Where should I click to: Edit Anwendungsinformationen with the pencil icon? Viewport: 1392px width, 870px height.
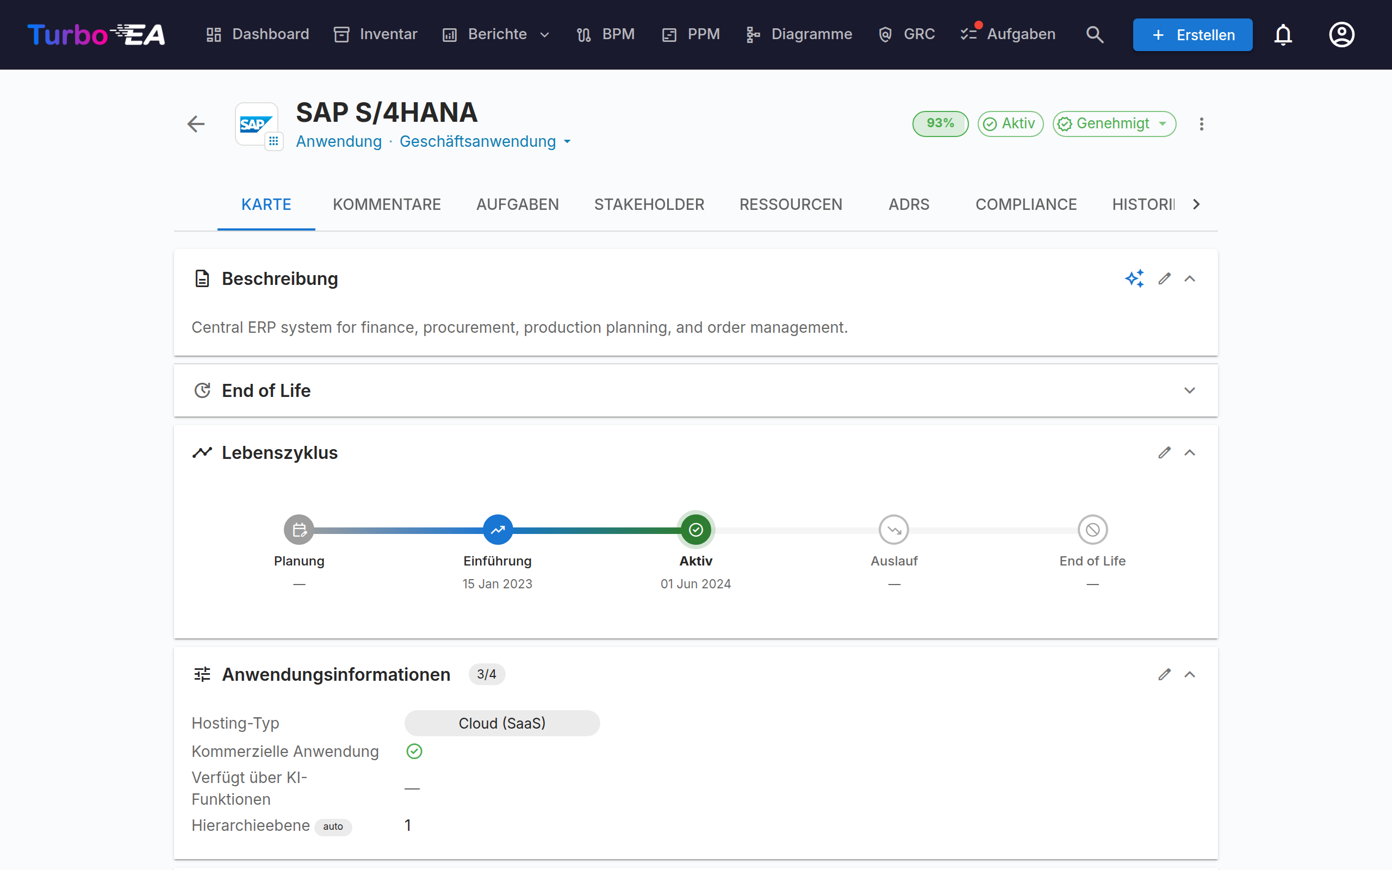tap(1164, 674)
